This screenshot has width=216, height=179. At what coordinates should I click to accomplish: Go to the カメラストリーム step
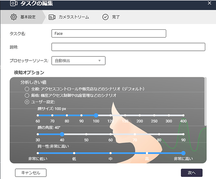pos(69,17)
